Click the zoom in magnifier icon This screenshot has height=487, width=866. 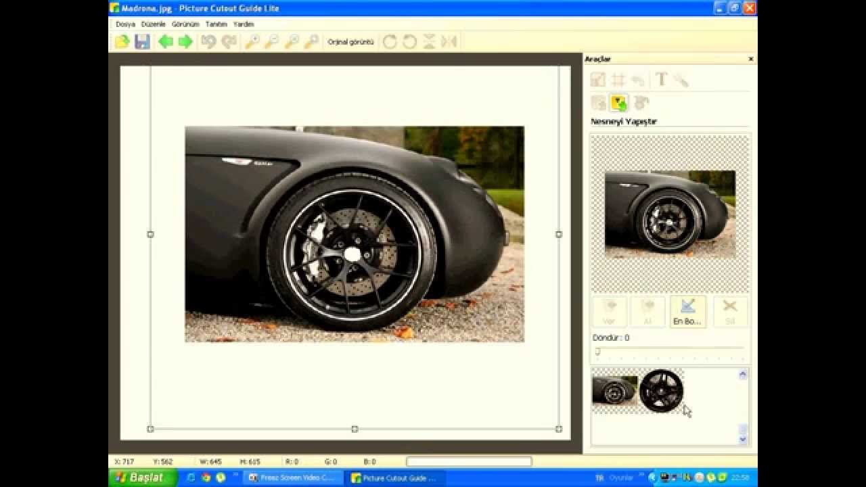[252, 42]
